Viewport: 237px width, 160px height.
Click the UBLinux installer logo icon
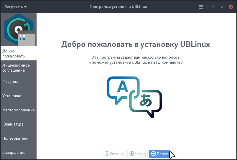pyautogui.click(x=19, y=30)
